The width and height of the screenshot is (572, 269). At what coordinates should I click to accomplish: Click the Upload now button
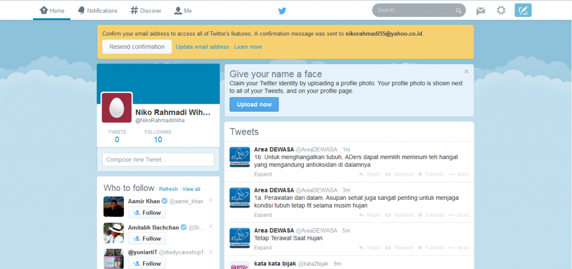pos(254,104)
